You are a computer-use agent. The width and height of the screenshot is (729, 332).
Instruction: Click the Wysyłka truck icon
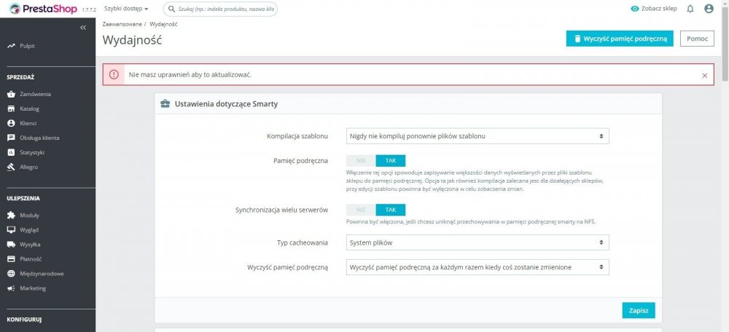click(11, 245)
